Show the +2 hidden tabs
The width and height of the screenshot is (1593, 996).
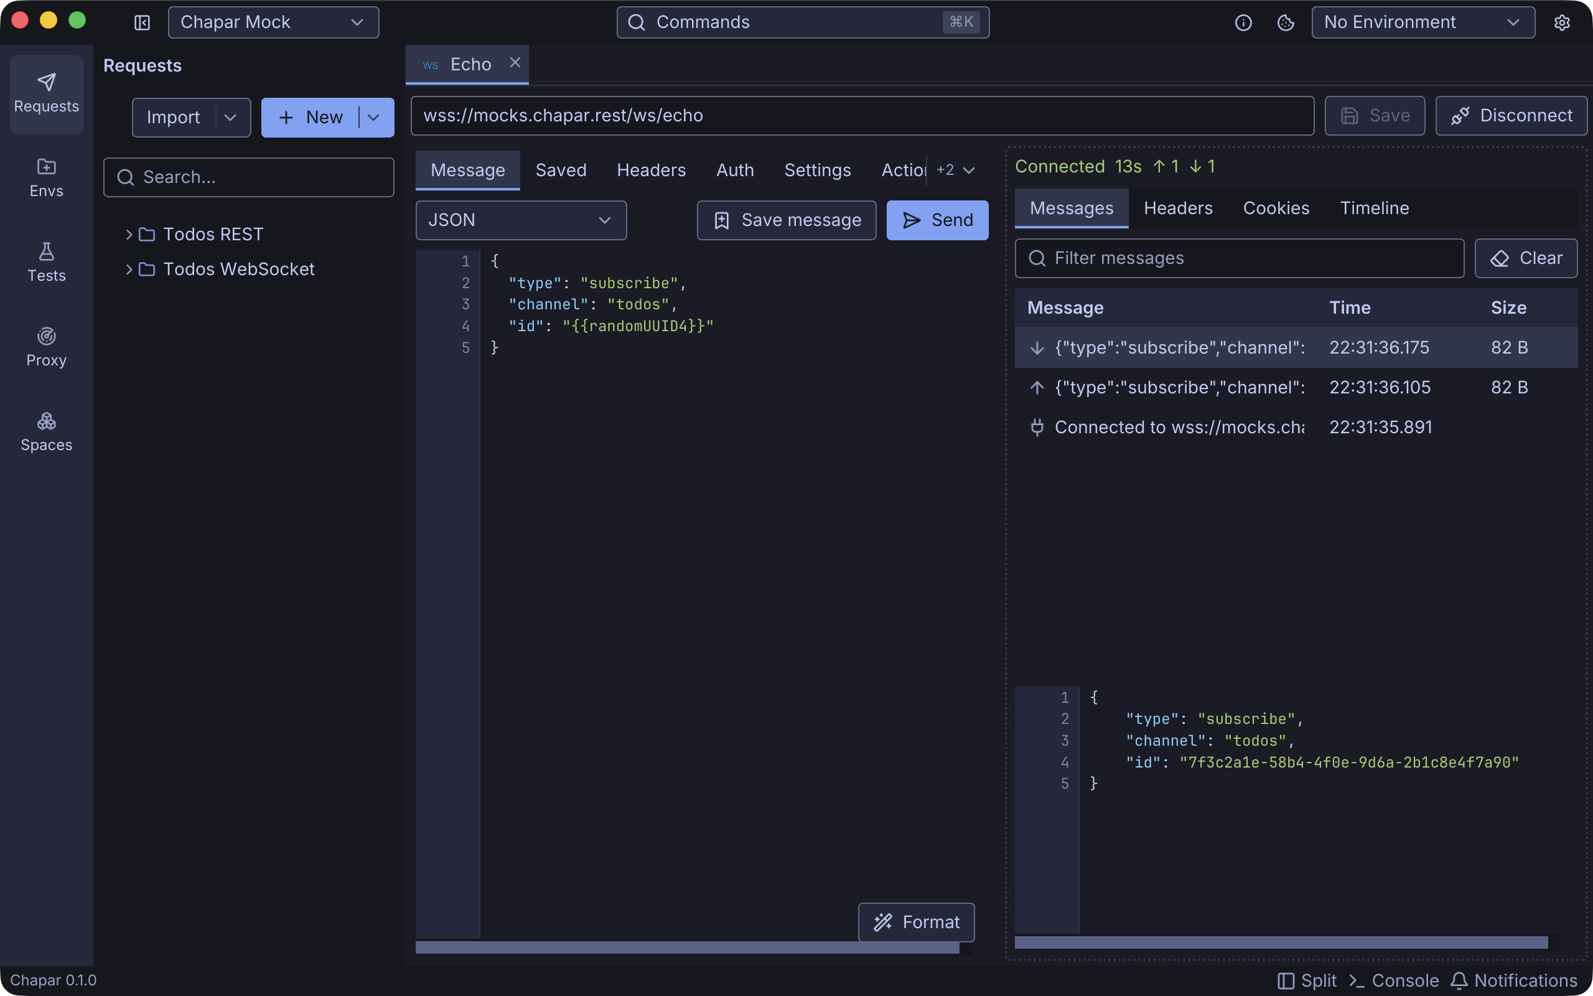956,170
